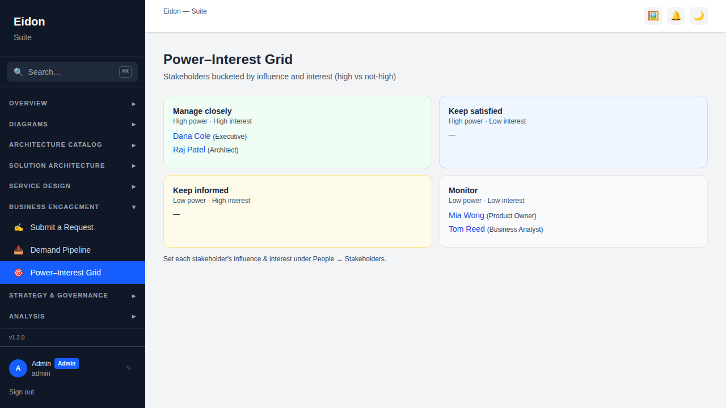This screenshot has width=726, height=408.
Task: Open Dana Cole stakeholder link
Action: (x=192, y=136)
